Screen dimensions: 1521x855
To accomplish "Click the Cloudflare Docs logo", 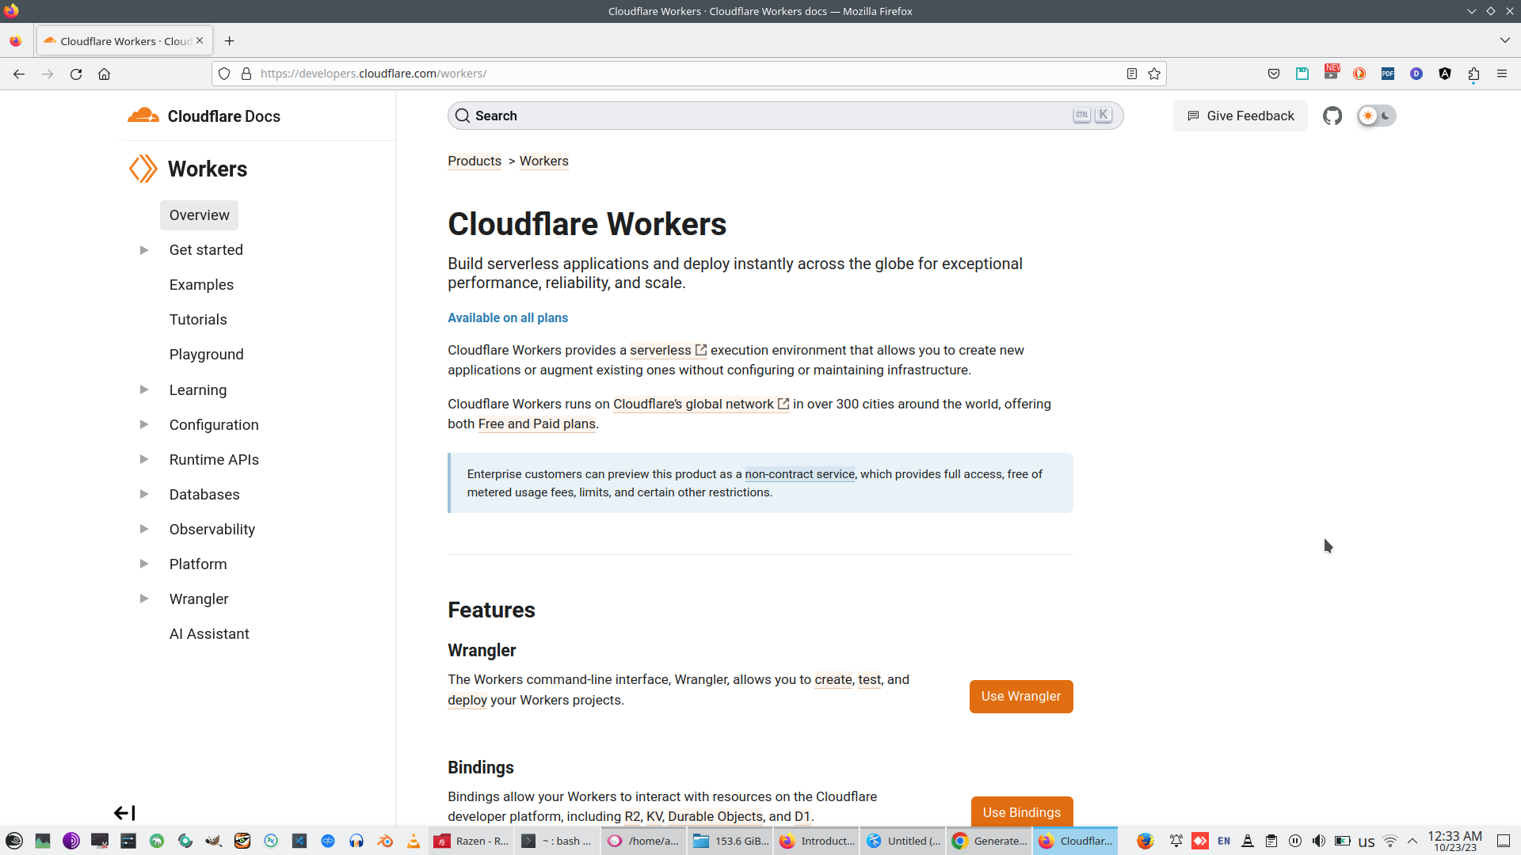I will [x=204, y=116].
